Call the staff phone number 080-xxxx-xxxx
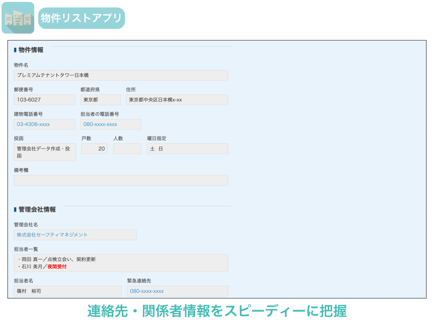 pyautogui.click(x=96, y=124)
